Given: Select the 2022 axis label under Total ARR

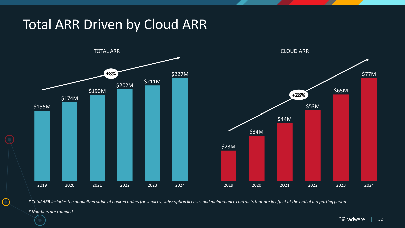Looking at the screenshot, I should click(125, 185).
